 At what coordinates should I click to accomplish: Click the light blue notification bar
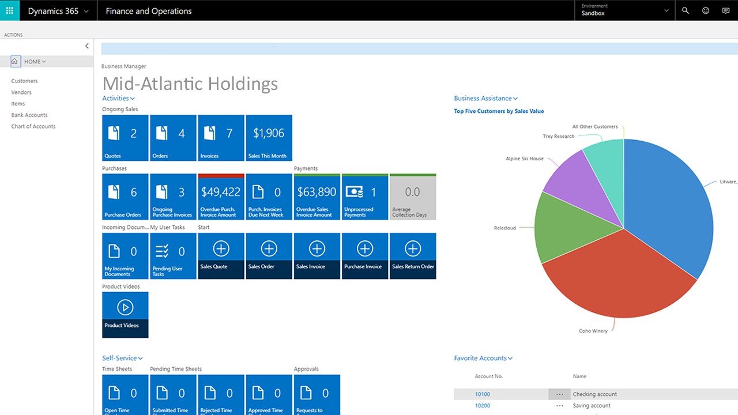point(419,48)
